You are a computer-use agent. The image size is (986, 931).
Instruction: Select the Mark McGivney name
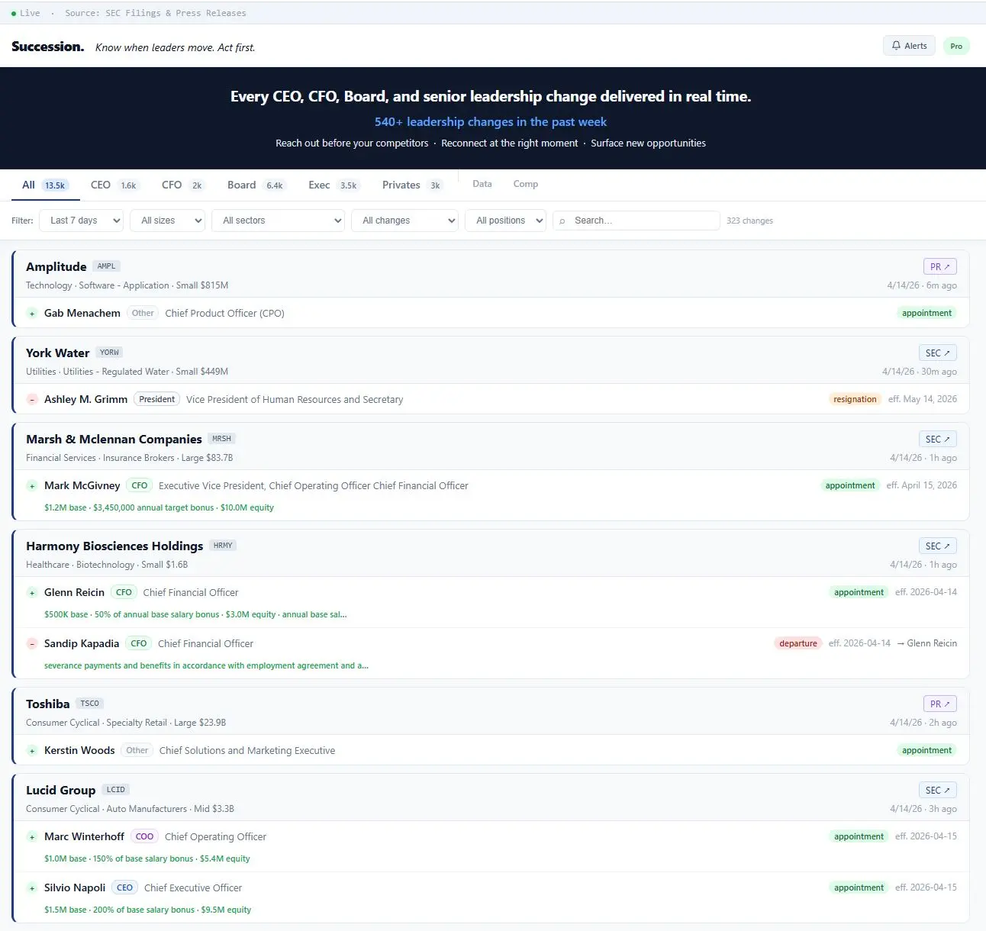click(x=82, y=485)
